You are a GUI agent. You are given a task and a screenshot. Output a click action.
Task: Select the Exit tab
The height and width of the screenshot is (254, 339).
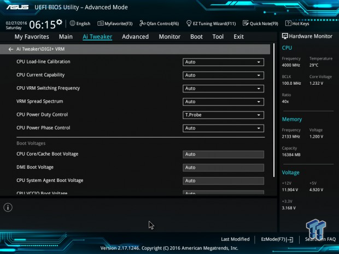238,37
